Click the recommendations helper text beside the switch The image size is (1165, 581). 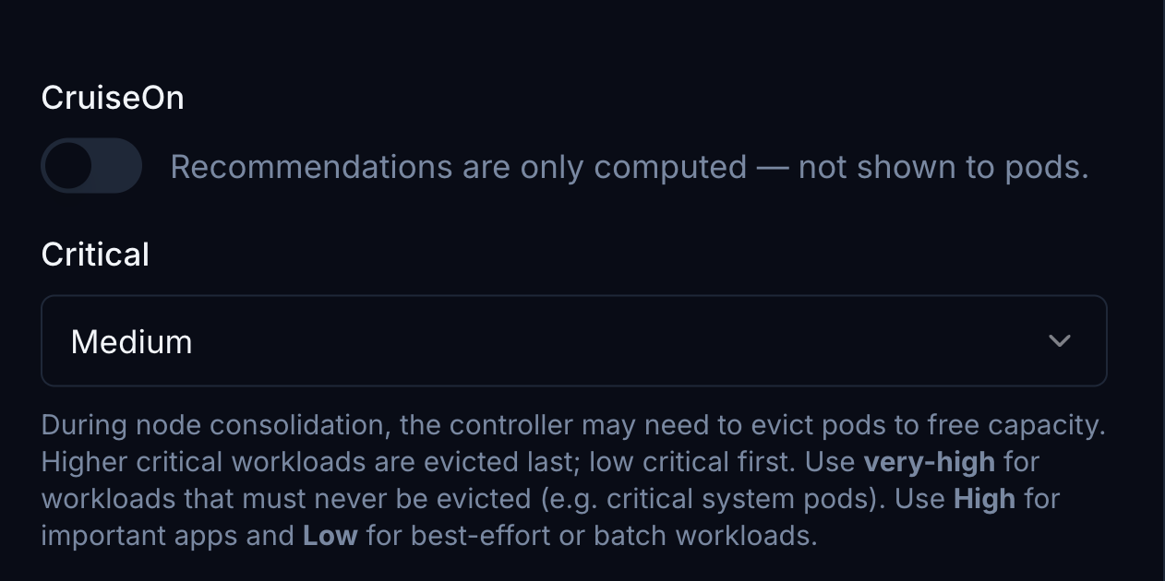coord(629,167)
